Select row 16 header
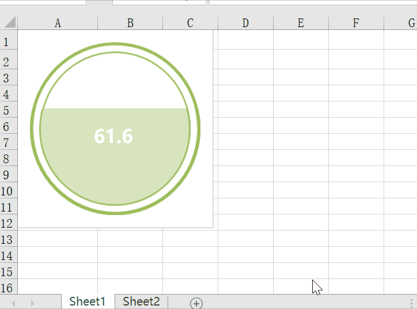Viewport: 417px width, 309px height. 9,287
